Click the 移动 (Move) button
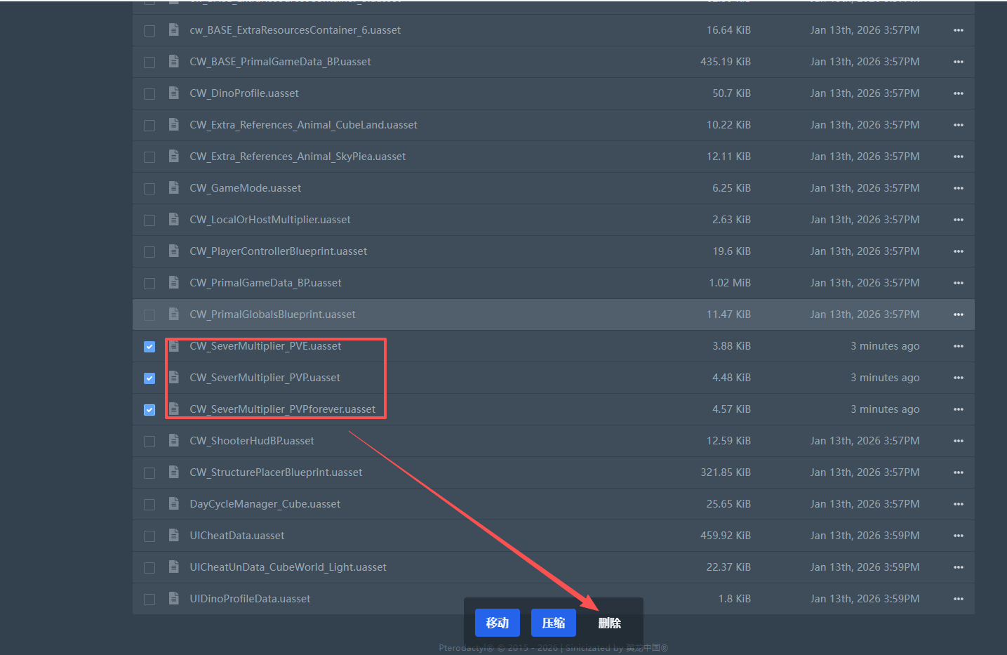 point(497,623)
